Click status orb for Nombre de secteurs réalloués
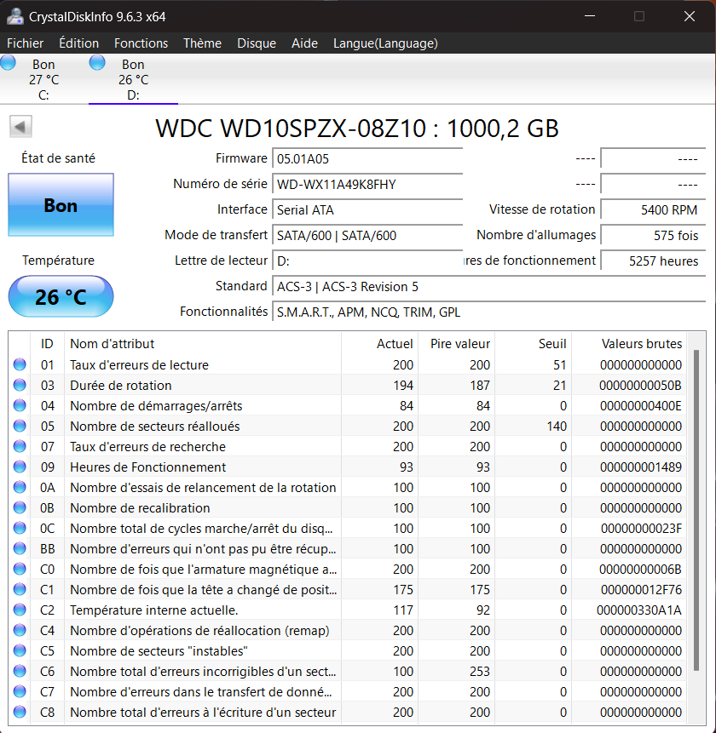Viewport: 716px width, 733px height. 20,426
